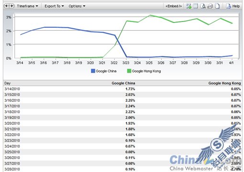
Task: Click the Embed code button
Action: tap(174, 6)
